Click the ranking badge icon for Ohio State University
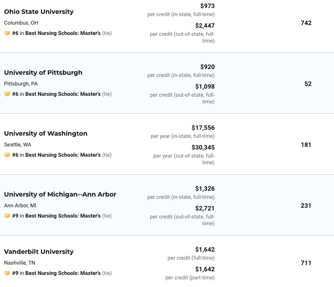Screen dimensions: 334x287 click(x=7, y=33)
